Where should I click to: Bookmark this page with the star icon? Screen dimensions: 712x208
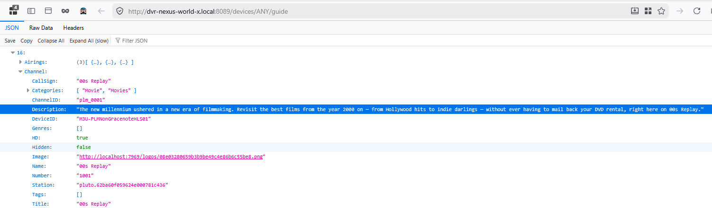(661, 11)
